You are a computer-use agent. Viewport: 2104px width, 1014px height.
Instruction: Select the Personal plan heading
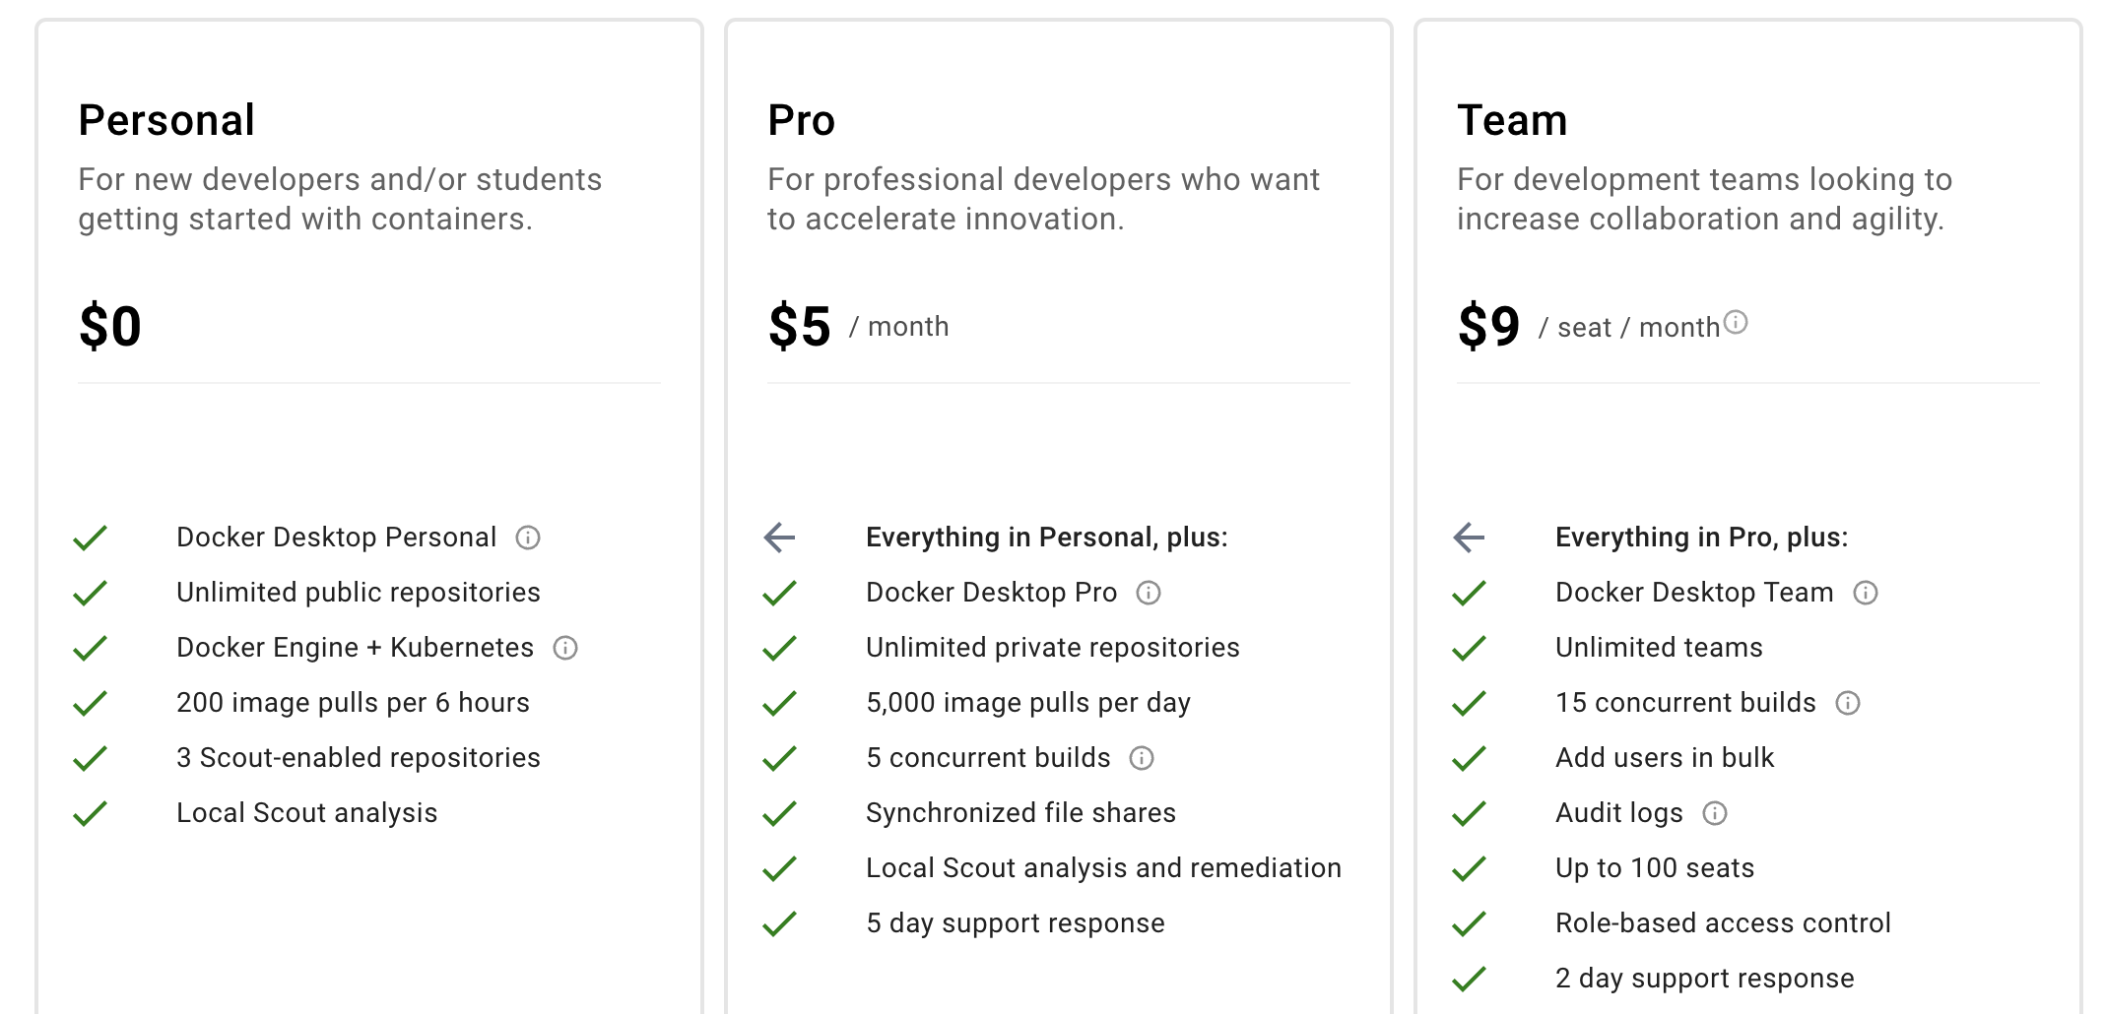pos(166,120)
